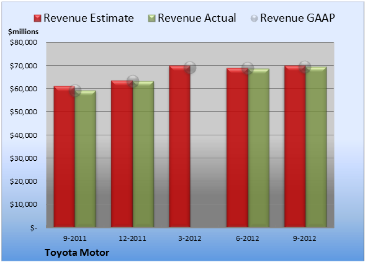The height and width of the screenshot is (262, 365).
Task: Click the 3-2012 x-axis label
Action: [190, 238]
